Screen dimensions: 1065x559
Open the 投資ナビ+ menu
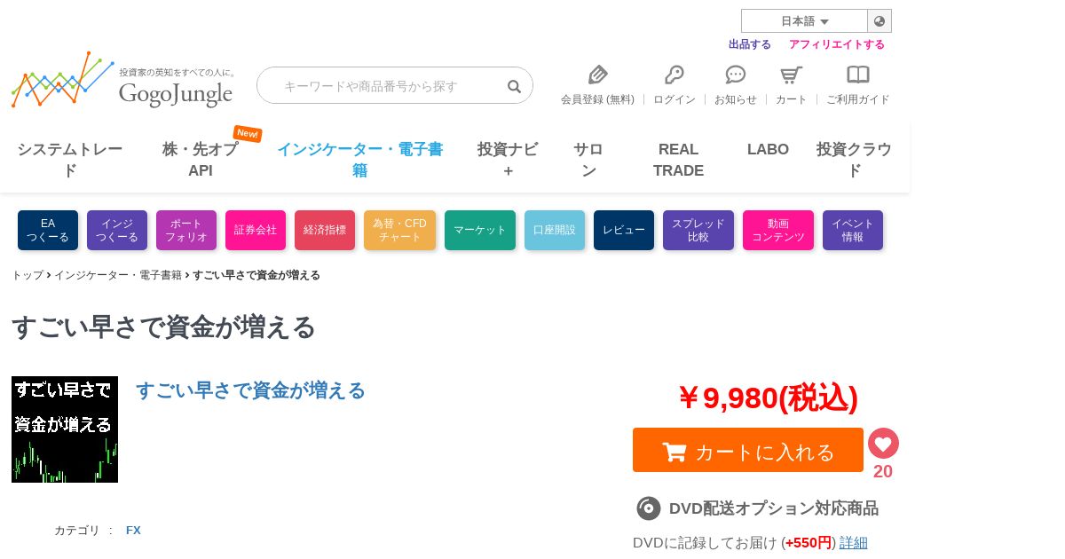tap(508, 160)
